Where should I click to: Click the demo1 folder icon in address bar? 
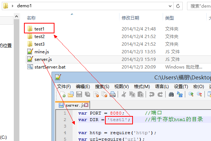pos(6,6)
